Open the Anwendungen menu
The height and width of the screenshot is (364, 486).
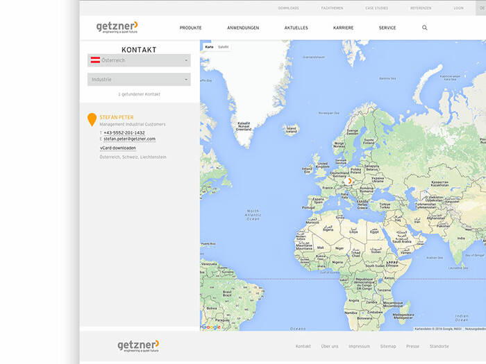[x=243, y=28]
